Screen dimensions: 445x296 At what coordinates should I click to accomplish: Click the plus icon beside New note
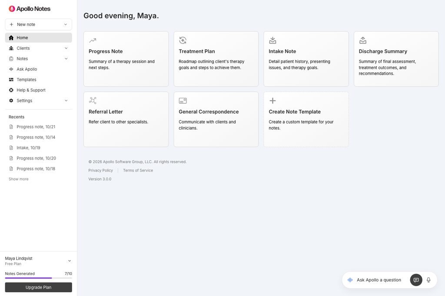pos(11,24)
